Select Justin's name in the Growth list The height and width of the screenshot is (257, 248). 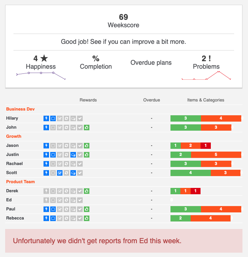point(13,155)
